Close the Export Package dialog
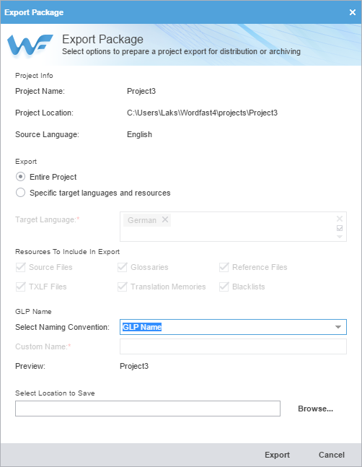Screen dimensions: 362x467 click(353, 12)
